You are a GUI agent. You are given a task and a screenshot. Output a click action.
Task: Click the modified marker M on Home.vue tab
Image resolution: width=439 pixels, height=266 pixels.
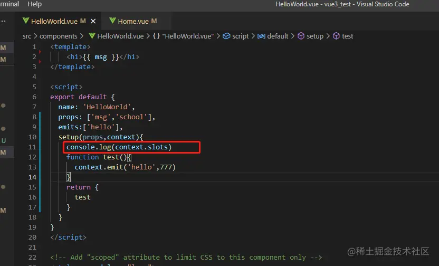154,21
